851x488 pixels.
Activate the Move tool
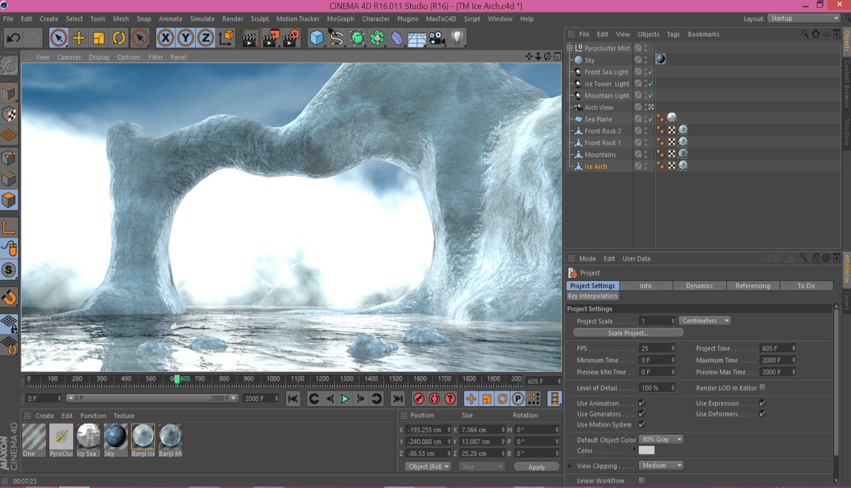click(78, 38)
